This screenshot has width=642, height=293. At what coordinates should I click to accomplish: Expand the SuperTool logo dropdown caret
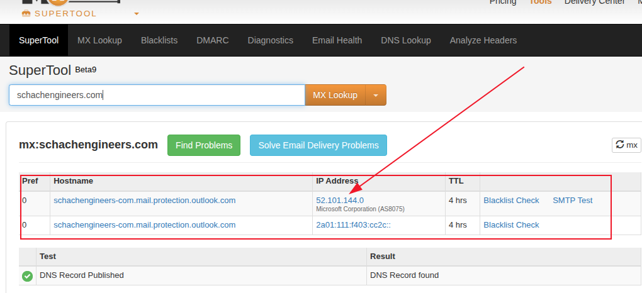[137, 13]
